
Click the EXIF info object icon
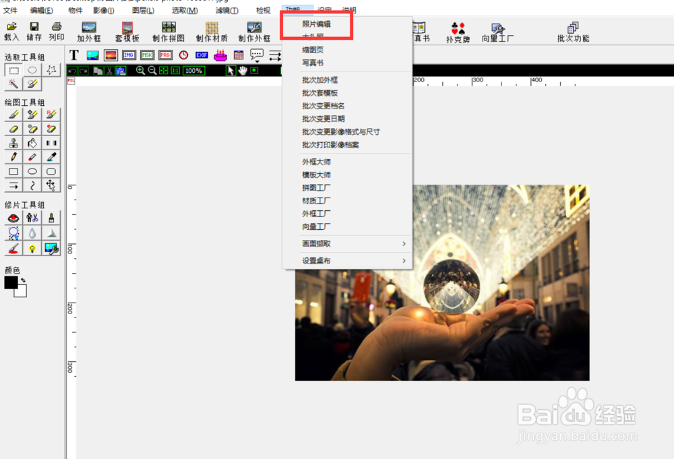pos(202,55)
